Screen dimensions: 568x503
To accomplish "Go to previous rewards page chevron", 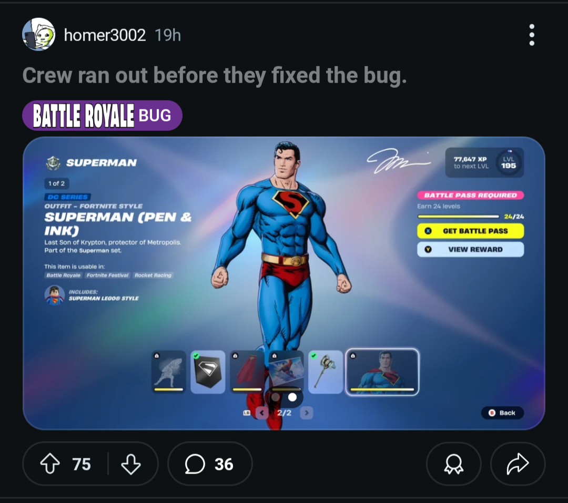I will click(x=261, y=413).
